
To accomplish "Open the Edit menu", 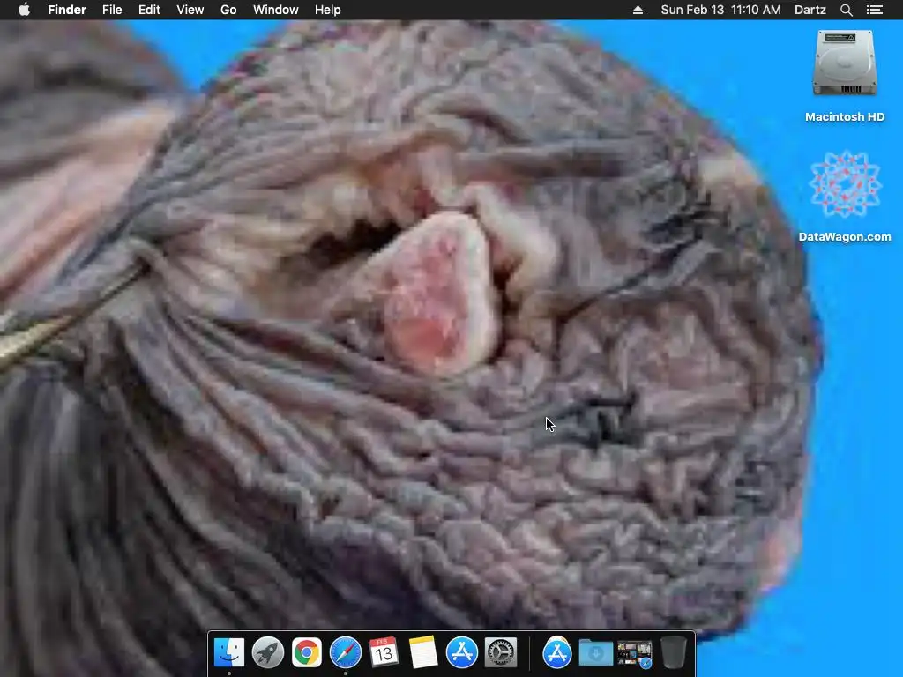I will (x=149, y=10).
